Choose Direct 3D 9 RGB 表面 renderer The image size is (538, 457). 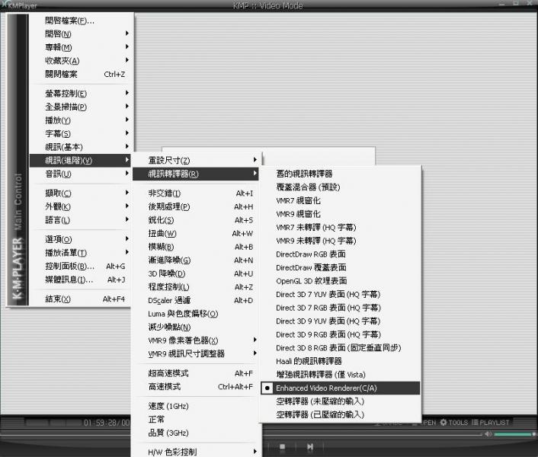(340, 334)
